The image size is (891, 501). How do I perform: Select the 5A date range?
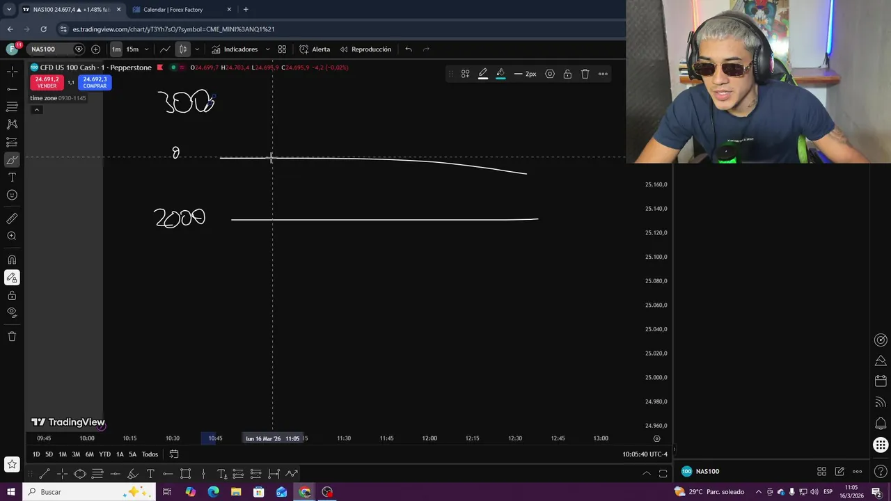[x=132, y=454]
